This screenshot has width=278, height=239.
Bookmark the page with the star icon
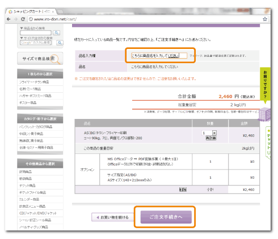[265, 19]
